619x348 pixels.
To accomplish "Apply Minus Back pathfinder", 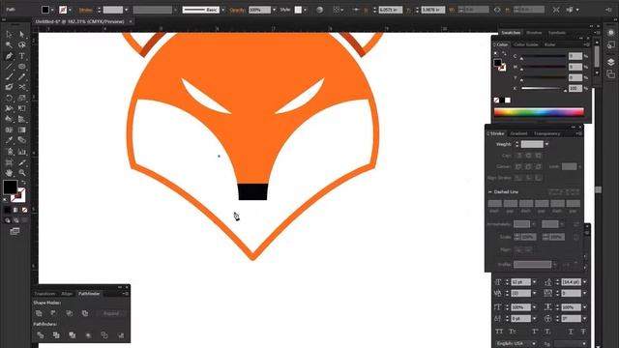I will [x=120, y=335].
